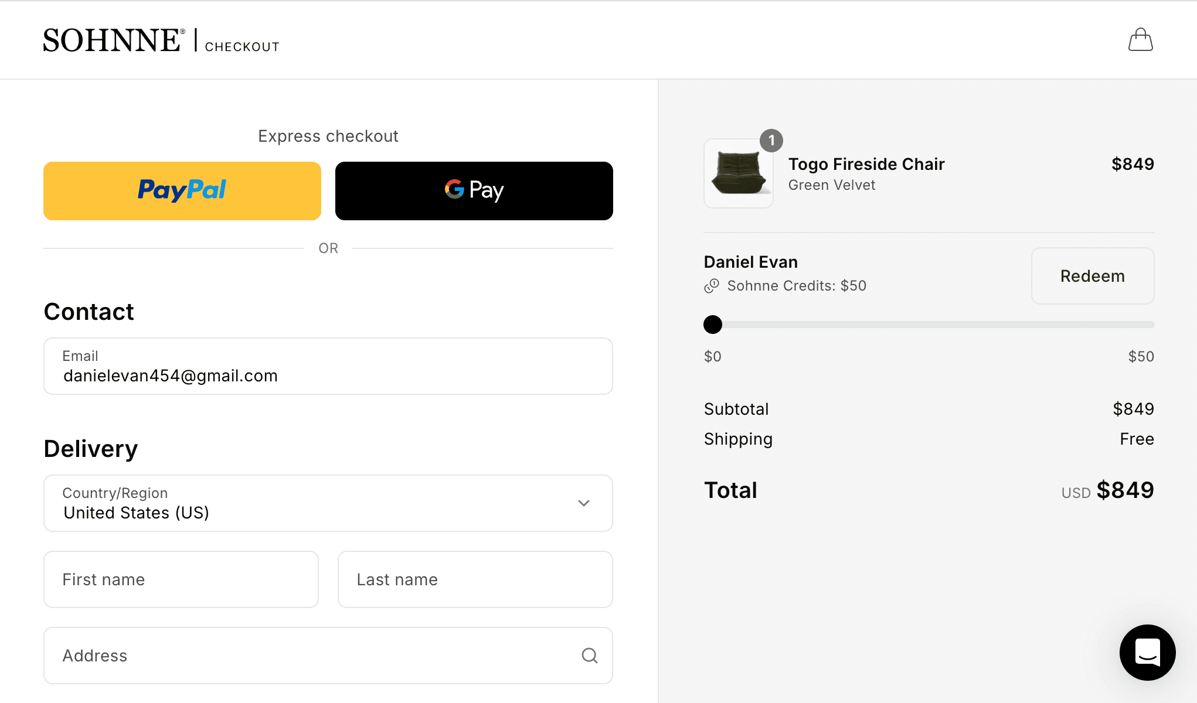Click the Daniel Evan account name

coord(751,262)
